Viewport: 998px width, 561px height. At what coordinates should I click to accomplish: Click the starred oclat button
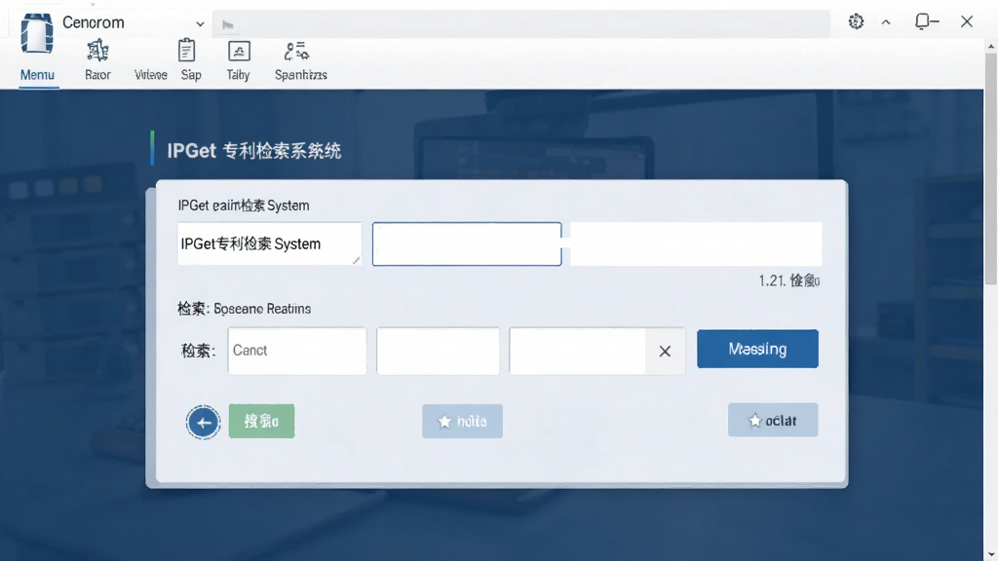pyautogui.click(x=773, y=420)
